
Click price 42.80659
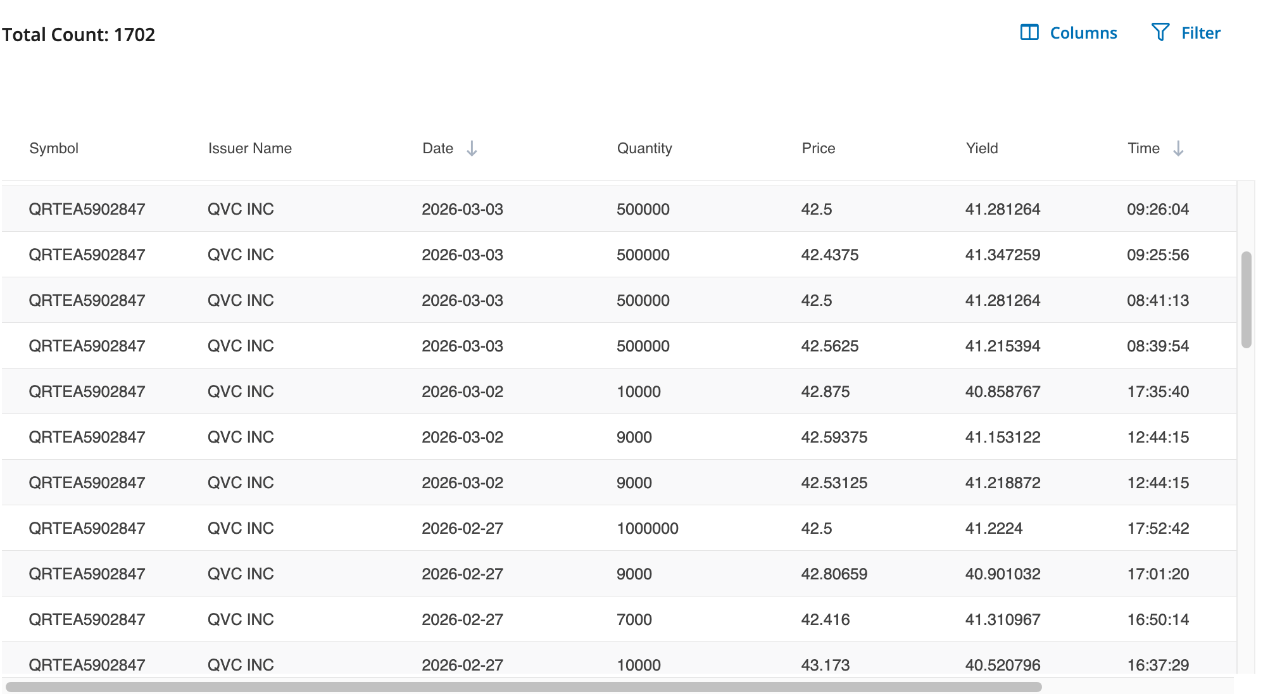[834, 574]
